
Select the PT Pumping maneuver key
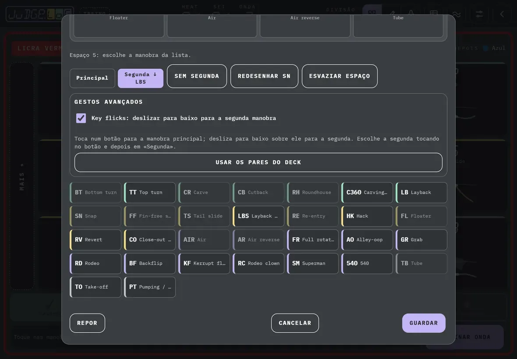pos(150,287)
